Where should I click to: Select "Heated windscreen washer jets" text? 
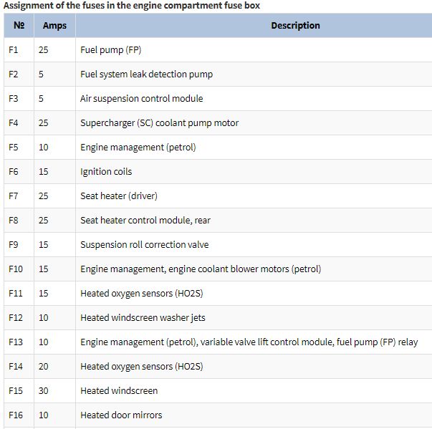(143, 318)
